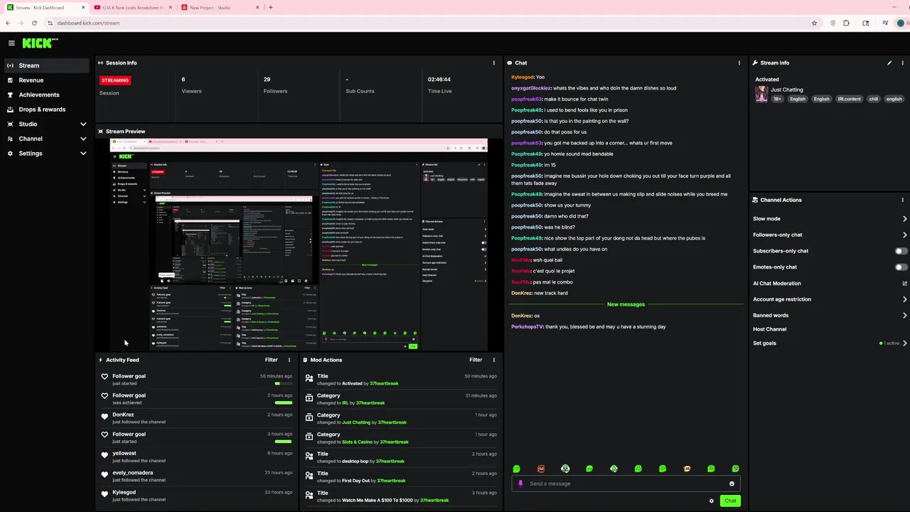The image size is (910, 512).
Task: Open Mod Actions Filter
Action: coord(476,360)
